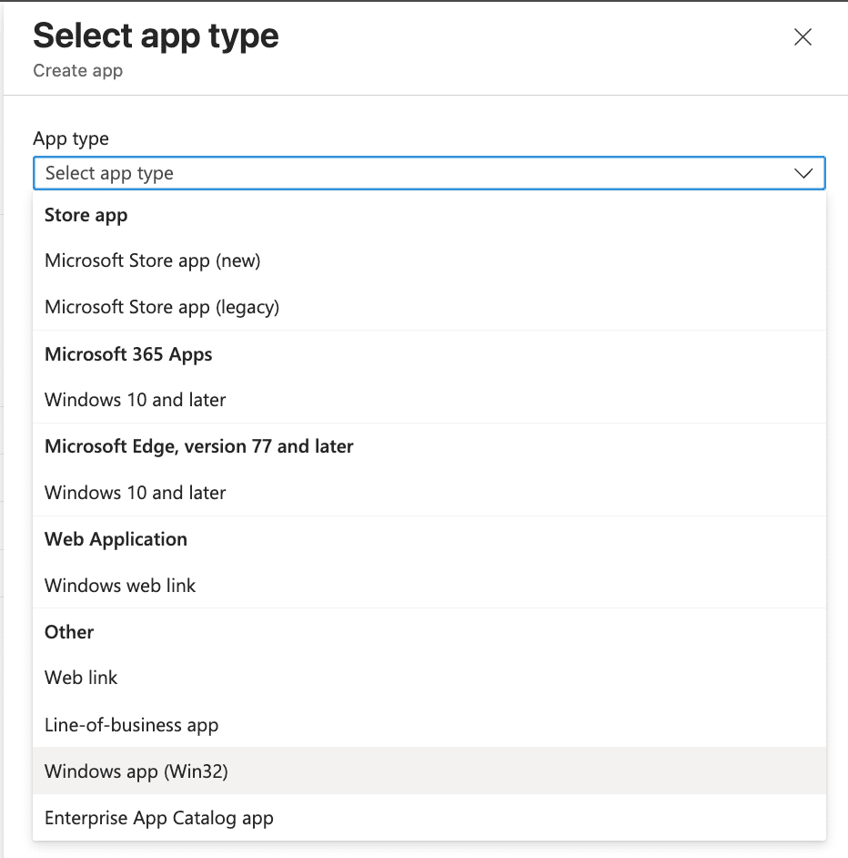Click the dropdown chevron arrow
848x858 pixels.
coord(803,173)
